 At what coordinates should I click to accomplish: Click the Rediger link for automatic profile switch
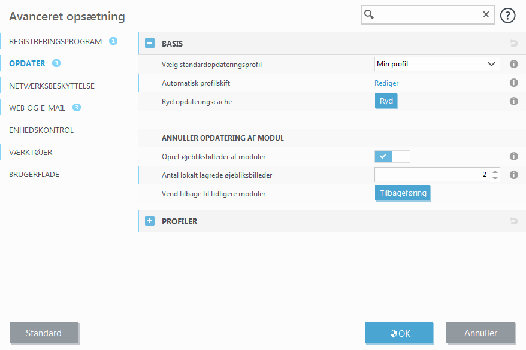[x=386, y=83]
